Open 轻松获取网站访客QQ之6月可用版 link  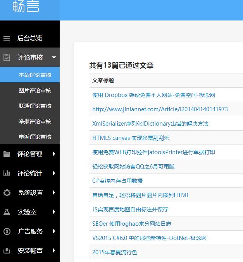[x=133, y=167]
